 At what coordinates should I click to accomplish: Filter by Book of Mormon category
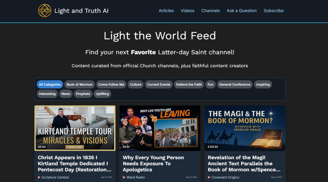[x=79, y=85]
